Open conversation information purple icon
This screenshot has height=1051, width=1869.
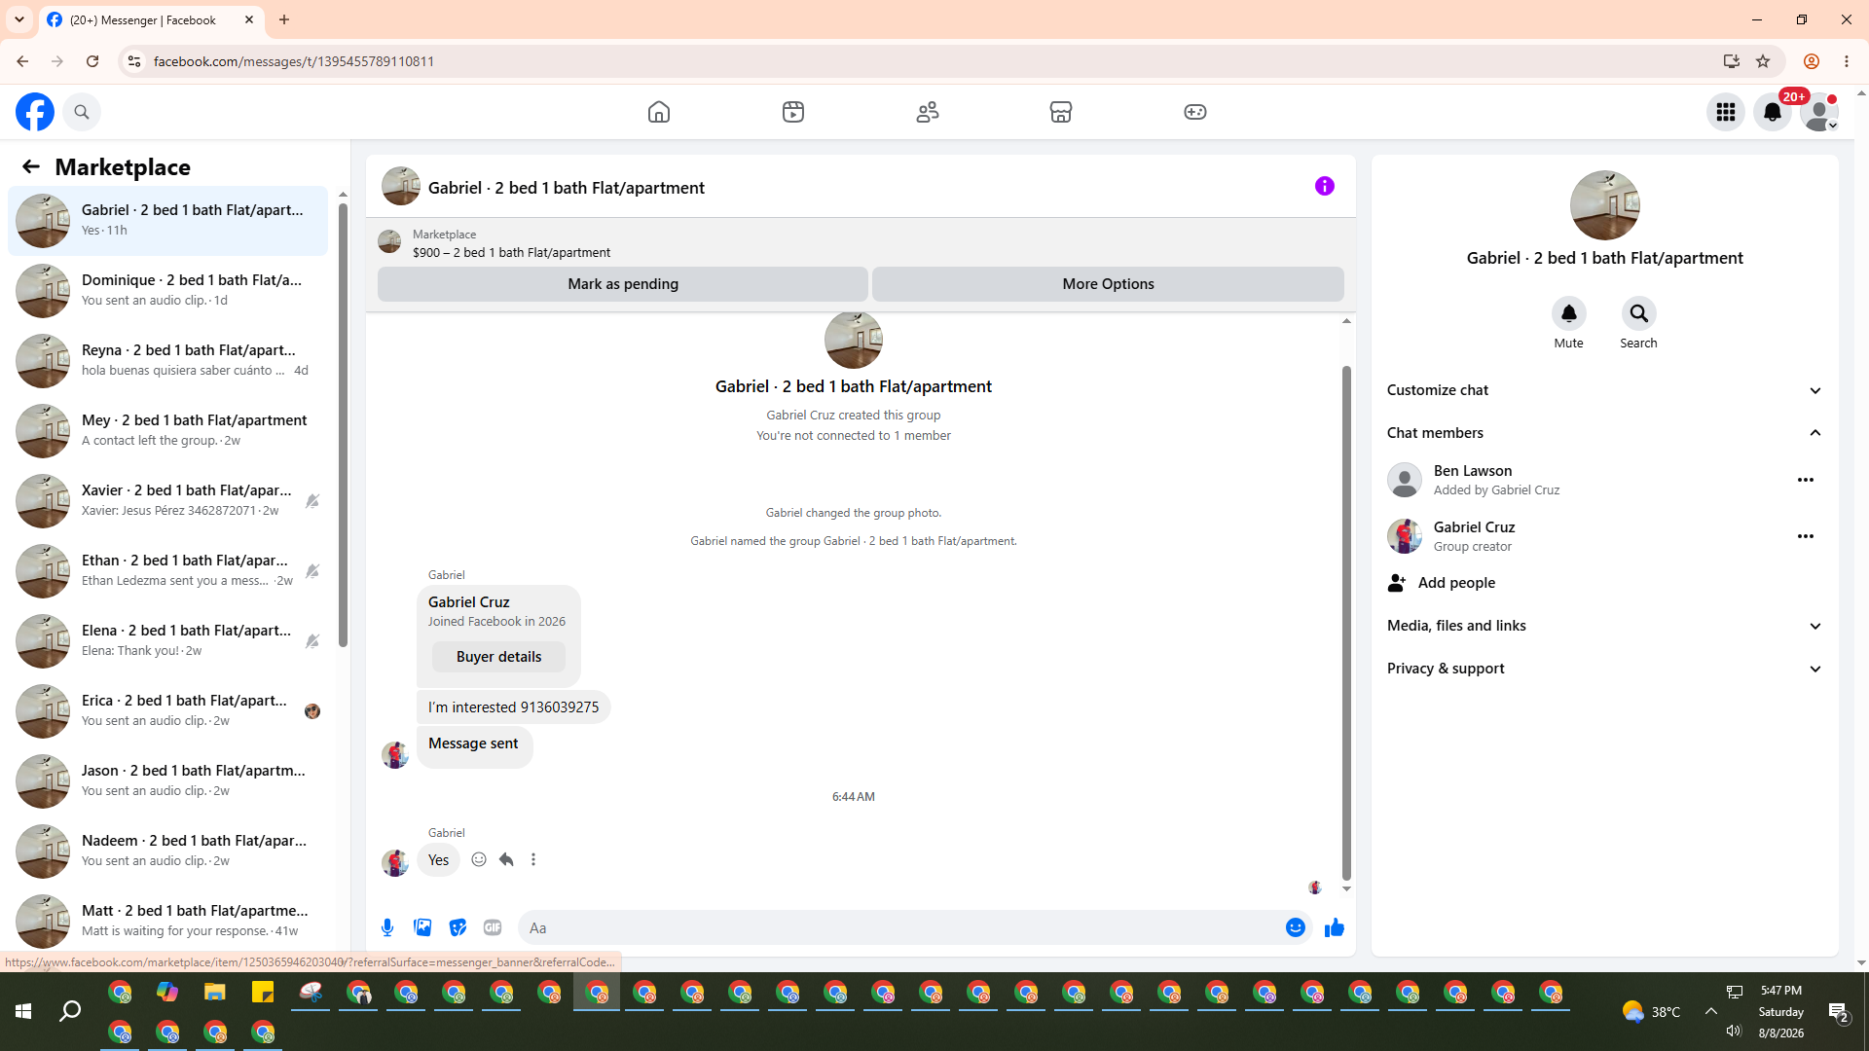1325,186
